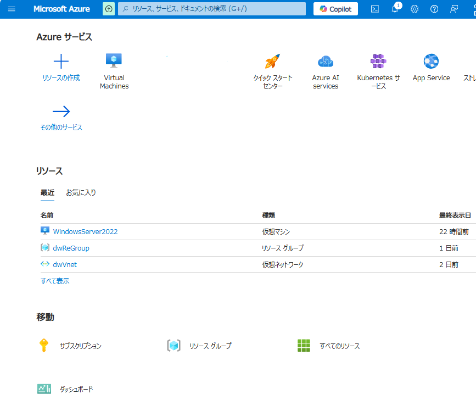476x416 pixels.
Task: Open すべてのリソース navigation link
Action: (340, 346)
